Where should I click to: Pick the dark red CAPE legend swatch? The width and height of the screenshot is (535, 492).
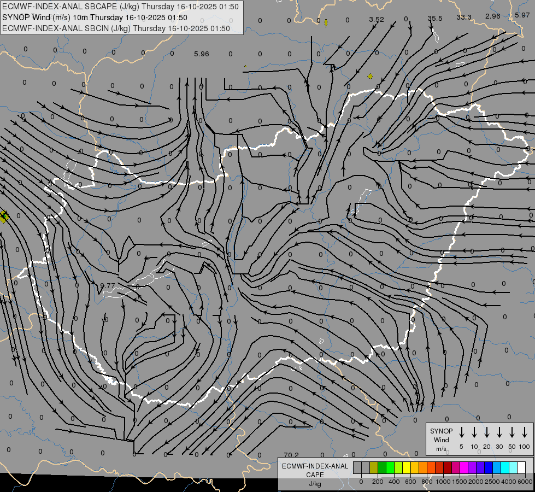click(448, 467)
